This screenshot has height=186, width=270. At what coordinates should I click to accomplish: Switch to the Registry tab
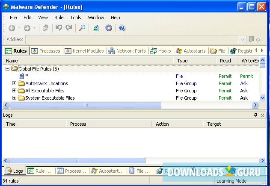point(241,51)
